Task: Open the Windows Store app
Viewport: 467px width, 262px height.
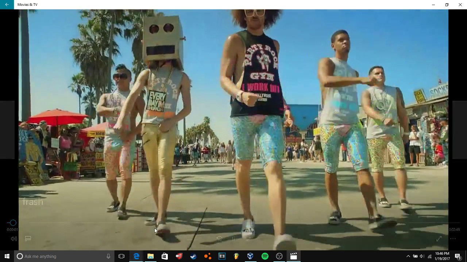Action: [165, 256]
